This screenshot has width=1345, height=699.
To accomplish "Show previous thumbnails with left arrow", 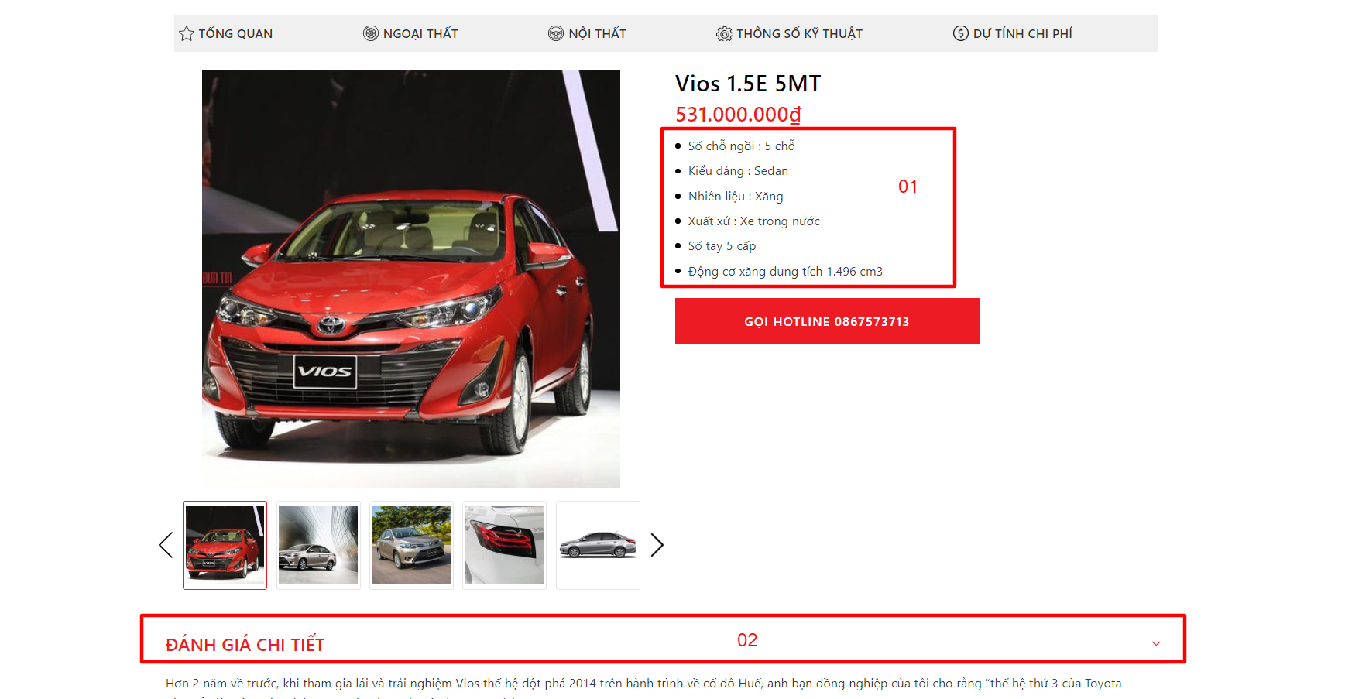I will coord(166,545).
